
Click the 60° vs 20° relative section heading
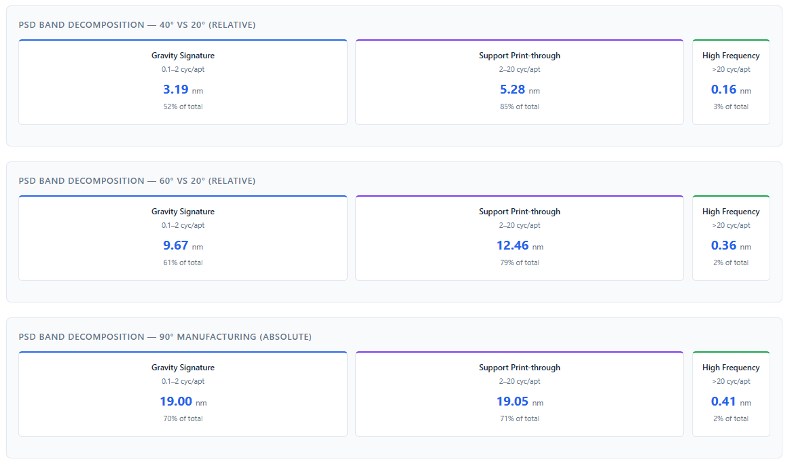pyautogui.click(x=137, y=181)
